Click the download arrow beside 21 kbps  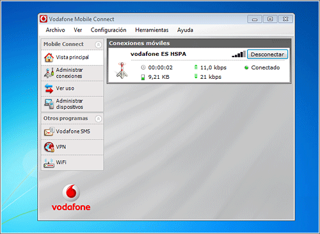click(196, 76)
